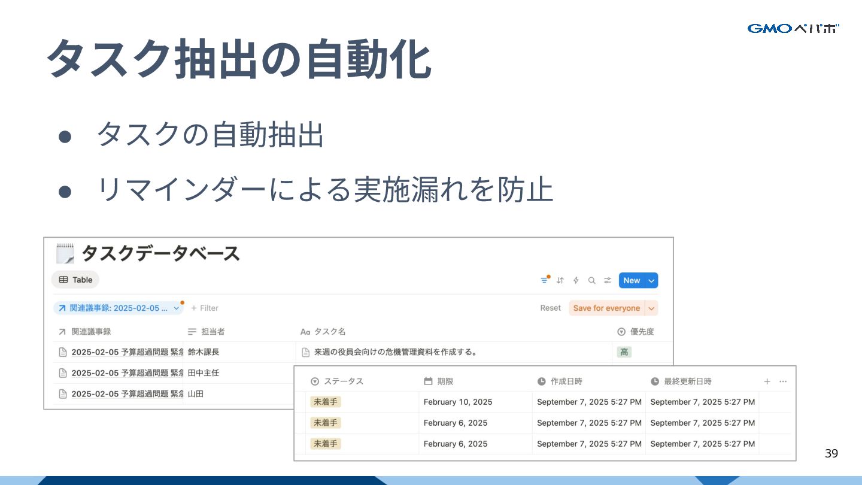Click the + Filter button
Viewport: 862px width, 485px height.
[x=205, y=308]
